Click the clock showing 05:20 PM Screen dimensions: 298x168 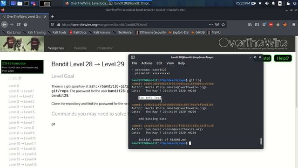[x=243, y=3]
